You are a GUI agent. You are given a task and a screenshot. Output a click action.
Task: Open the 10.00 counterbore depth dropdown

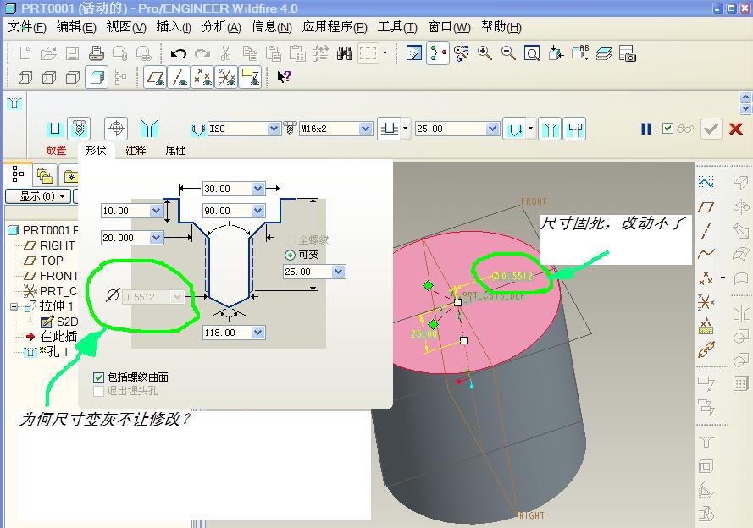click(156, 211)
